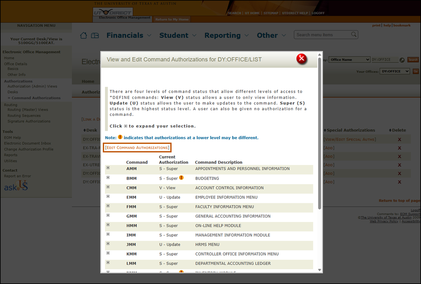The image size is (421, 284).
Task: Open Routing Sequences in navigation
Action: 24,115
